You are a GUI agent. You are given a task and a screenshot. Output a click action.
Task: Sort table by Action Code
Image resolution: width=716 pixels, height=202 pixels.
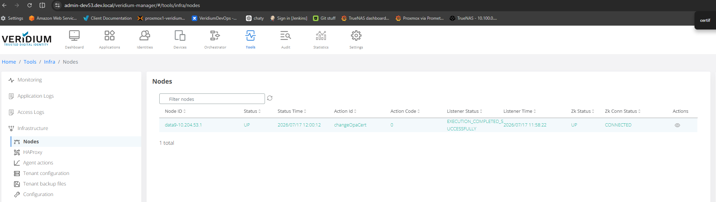click(x=405, y=111)
